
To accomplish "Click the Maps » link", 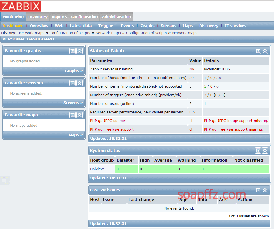I will [x=76, y=135].
